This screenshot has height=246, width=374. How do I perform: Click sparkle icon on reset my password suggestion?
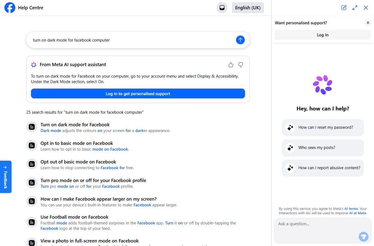tap(290, 127)
